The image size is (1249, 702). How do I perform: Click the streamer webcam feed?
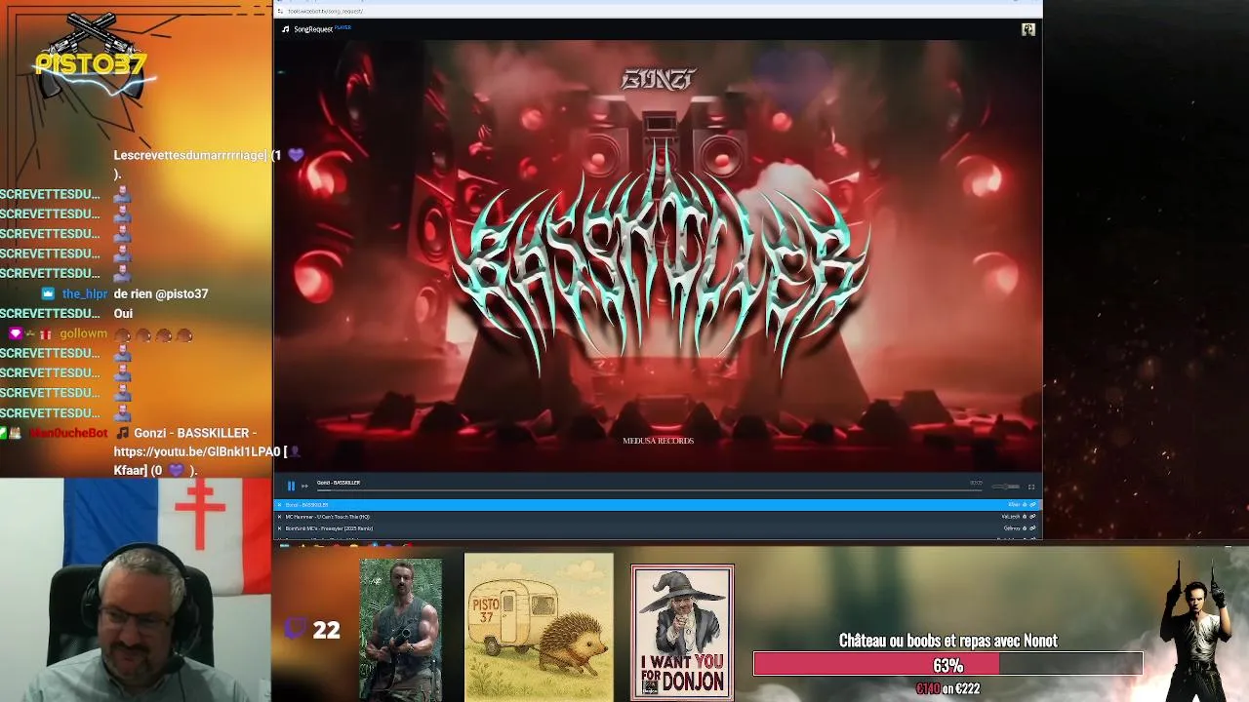point(136,590)
